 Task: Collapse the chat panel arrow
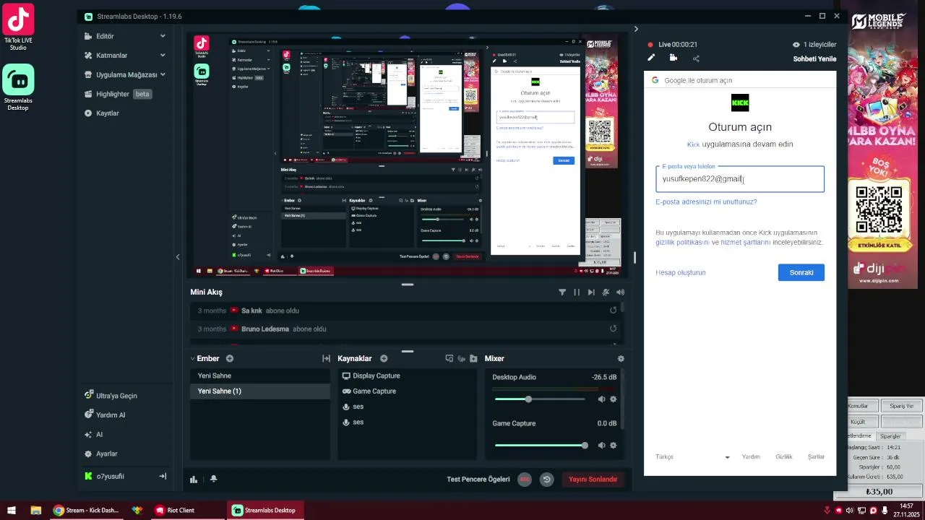(636, 29)
